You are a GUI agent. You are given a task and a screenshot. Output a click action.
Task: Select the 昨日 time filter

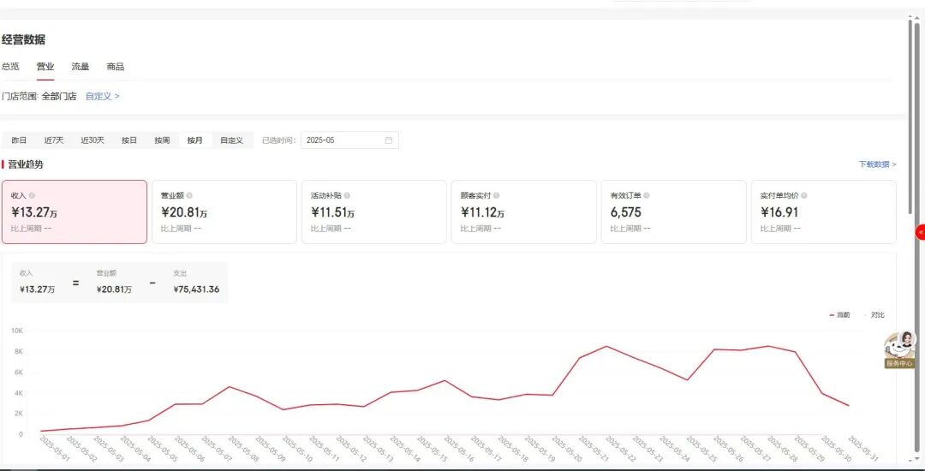click(x=19, y=140)
